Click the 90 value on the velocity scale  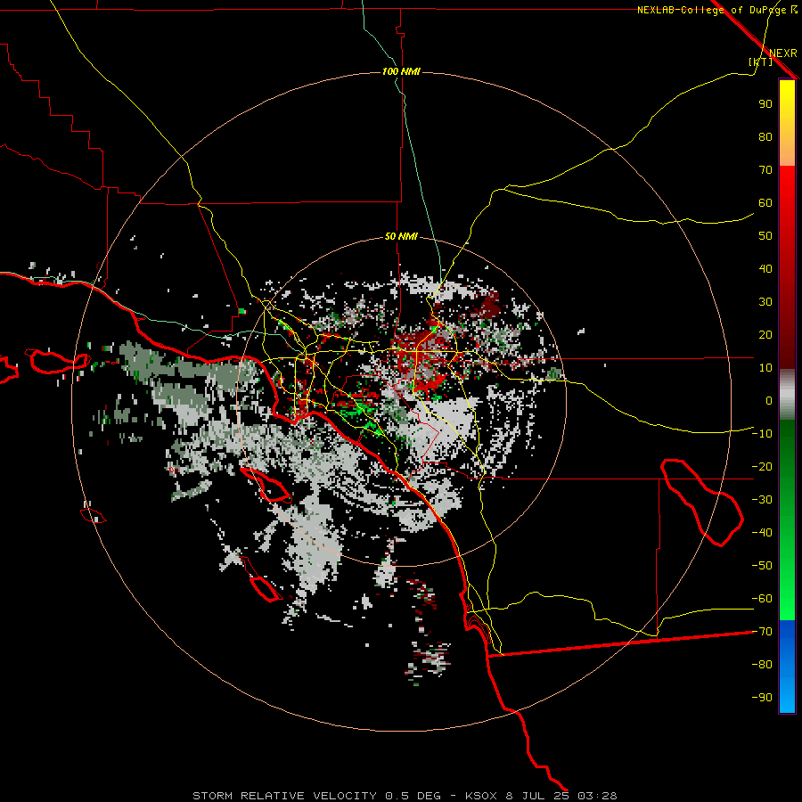tap(765, 104)
